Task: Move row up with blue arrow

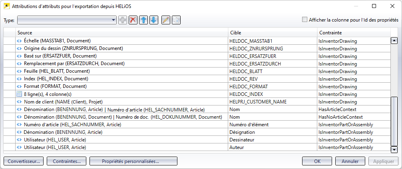Action: 143,20
